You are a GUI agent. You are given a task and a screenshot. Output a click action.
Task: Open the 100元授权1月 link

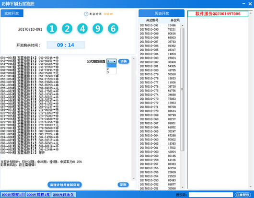pyautogui.click(x=13, y=195)
